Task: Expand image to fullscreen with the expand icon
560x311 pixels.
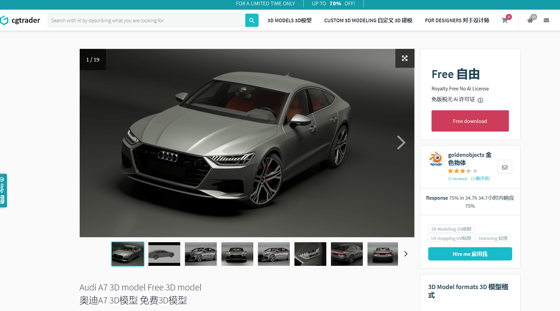Action: click(x=405, y=58)
